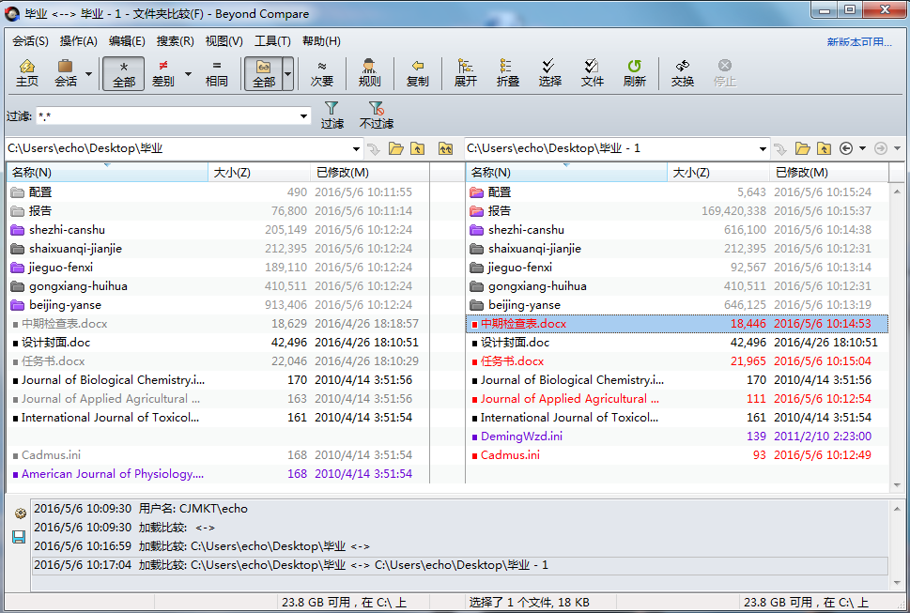Open the 视图 menu

[222, 41]
